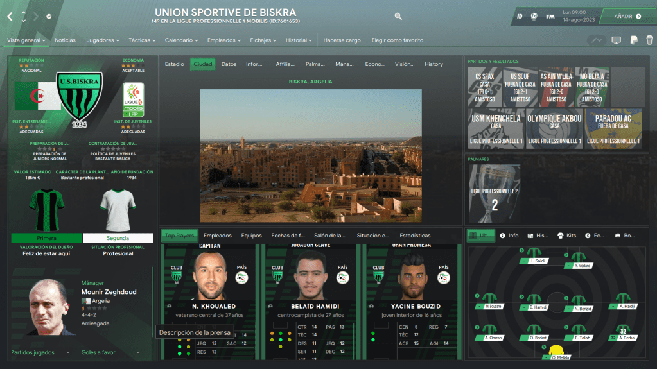Expand the Tácticas dropdown menu

coord(142,40)
